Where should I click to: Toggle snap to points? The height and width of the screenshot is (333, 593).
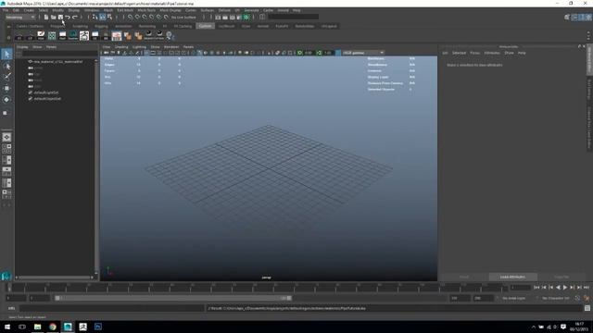click(x=145, y=17)
